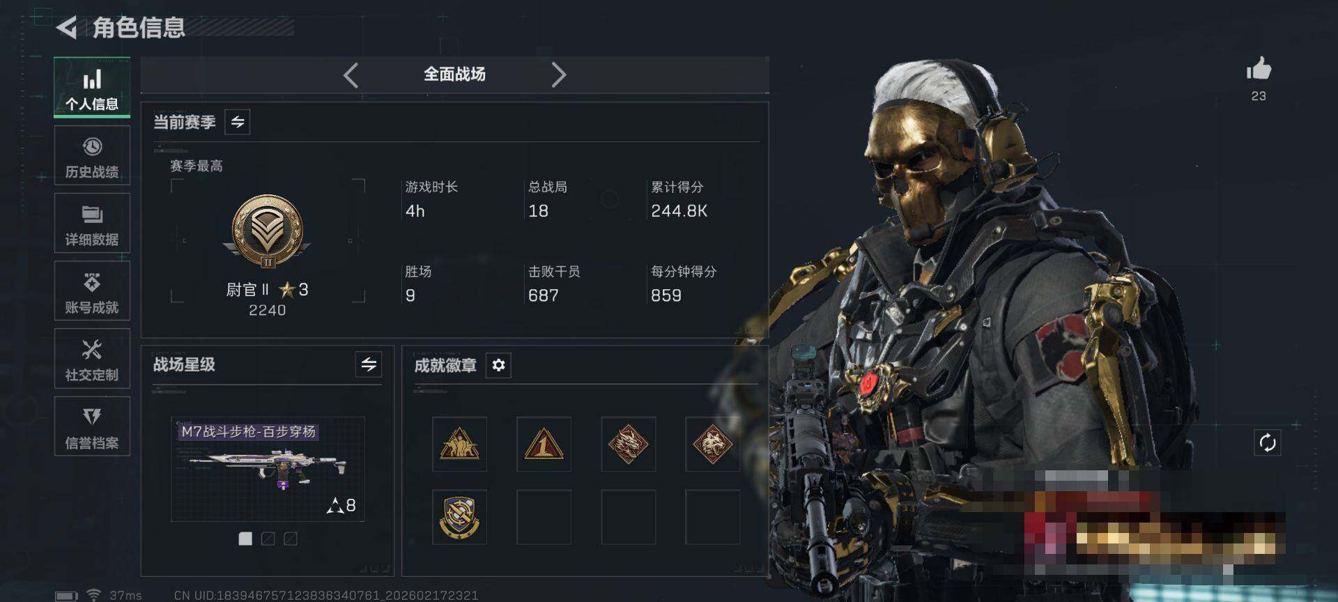Select the wolf diamond badge
Image resolution: width=1338 pixels, height=602 pixels.
point(712,445)
